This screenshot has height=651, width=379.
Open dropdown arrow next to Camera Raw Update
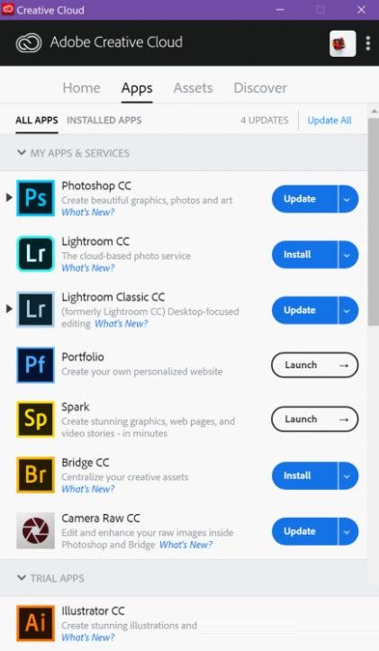pyautogui.click(x=347, y=531)
